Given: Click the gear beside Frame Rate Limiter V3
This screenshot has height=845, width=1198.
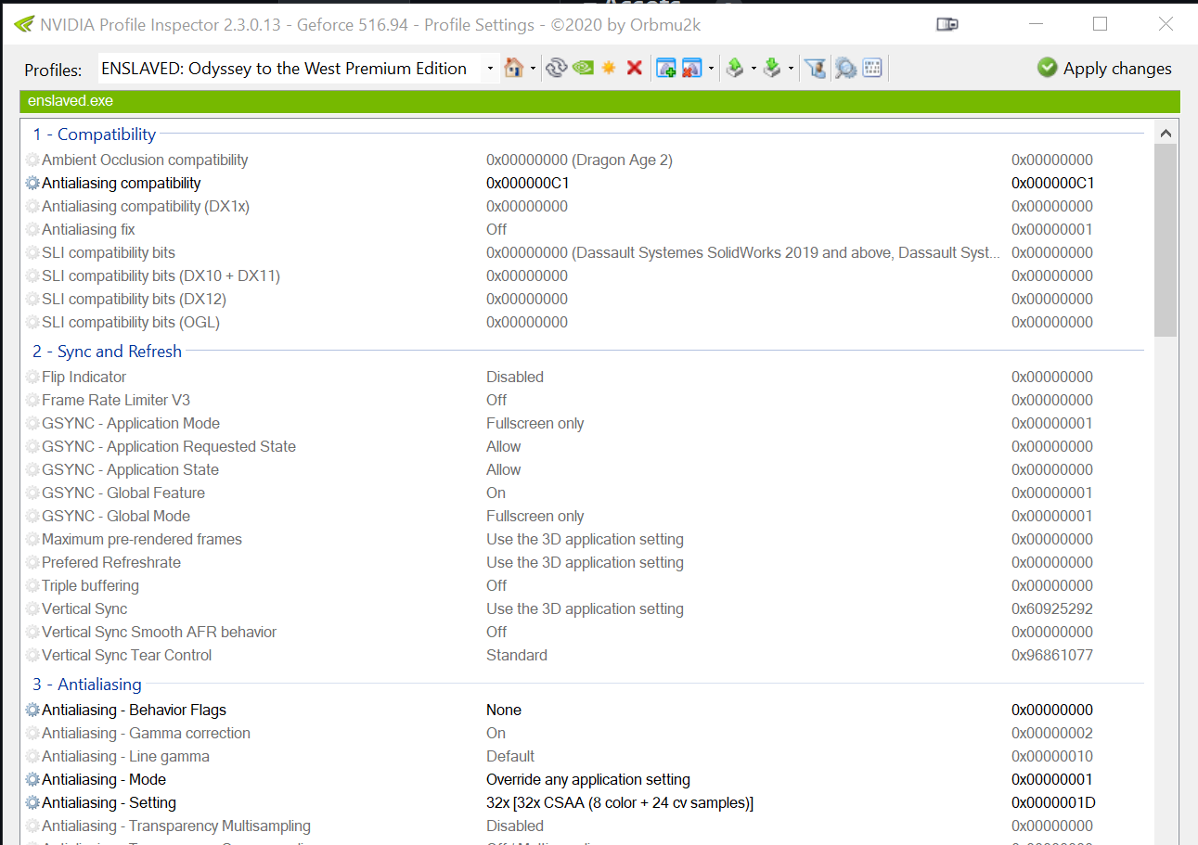Looking at the screenshot, I should coord(32,401).
